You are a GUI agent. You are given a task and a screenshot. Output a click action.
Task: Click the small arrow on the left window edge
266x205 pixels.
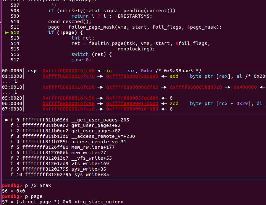[1, 22]
